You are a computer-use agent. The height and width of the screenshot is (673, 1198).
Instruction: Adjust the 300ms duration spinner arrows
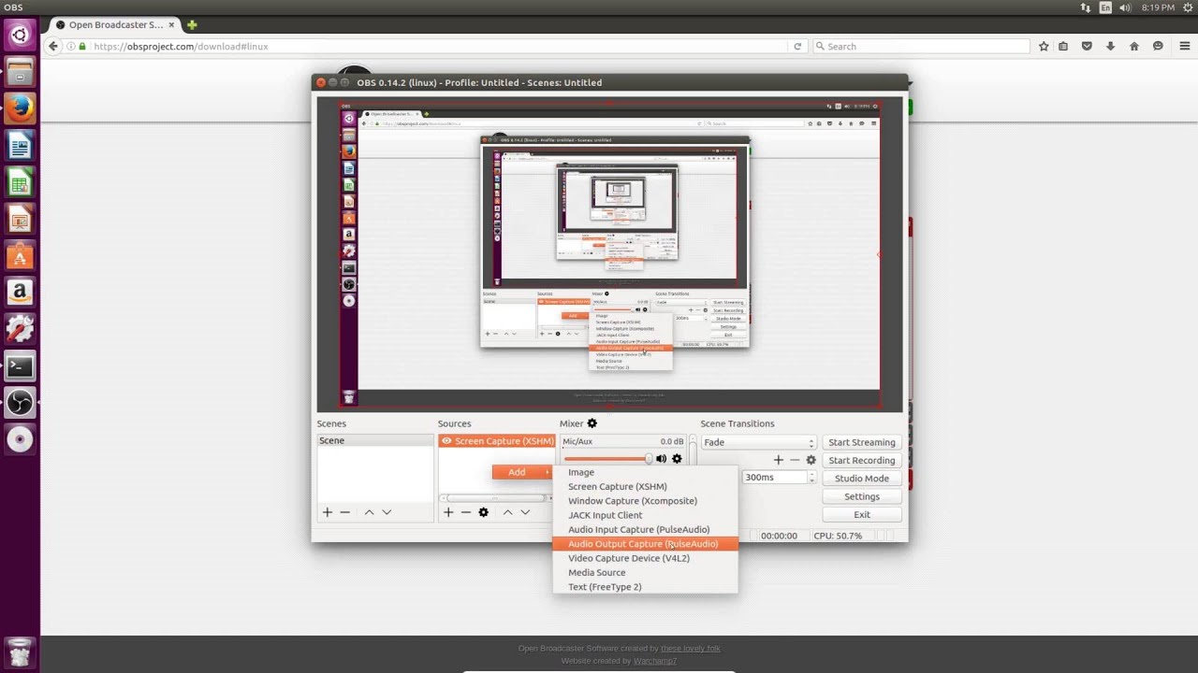coord(811,477)
